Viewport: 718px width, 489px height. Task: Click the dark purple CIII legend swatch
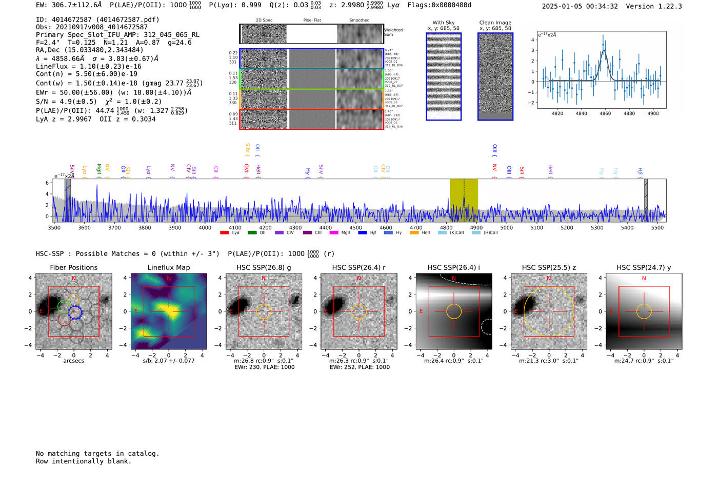(307, 233)
